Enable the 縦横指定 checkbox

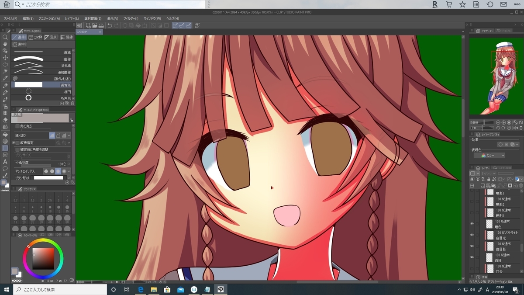click(x=17, y=143)
